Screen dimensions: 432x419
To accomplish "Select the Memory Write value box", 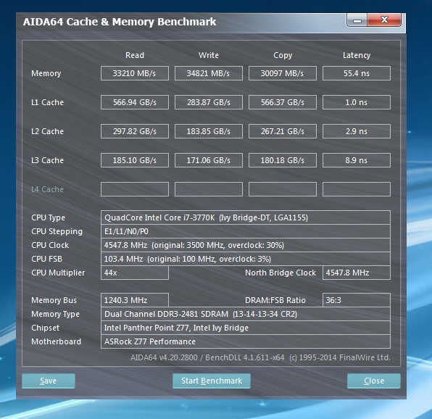I will pyautogui.click(x=209, y=73).
